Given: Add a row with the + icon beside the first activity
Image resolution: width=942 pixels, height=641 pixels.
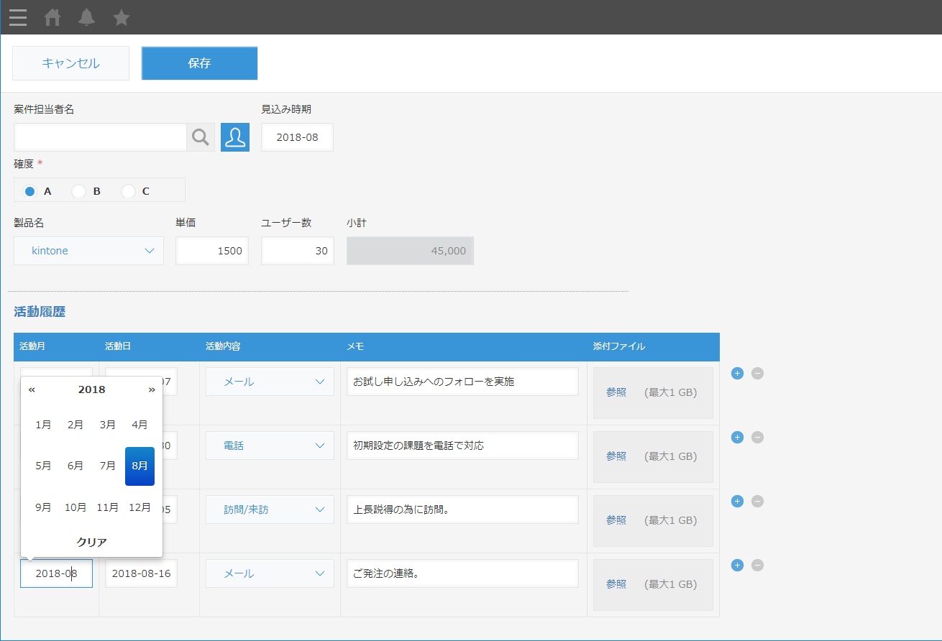Looking at the screenshot, I should pos(736,373).
